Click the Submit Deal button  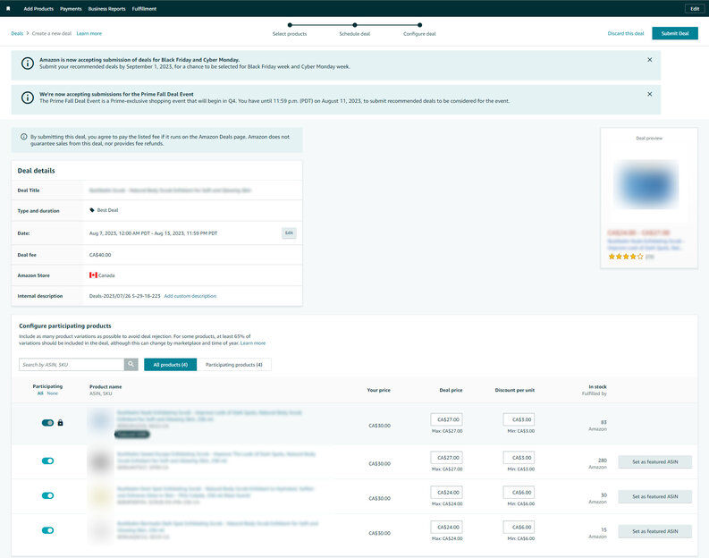675,33
